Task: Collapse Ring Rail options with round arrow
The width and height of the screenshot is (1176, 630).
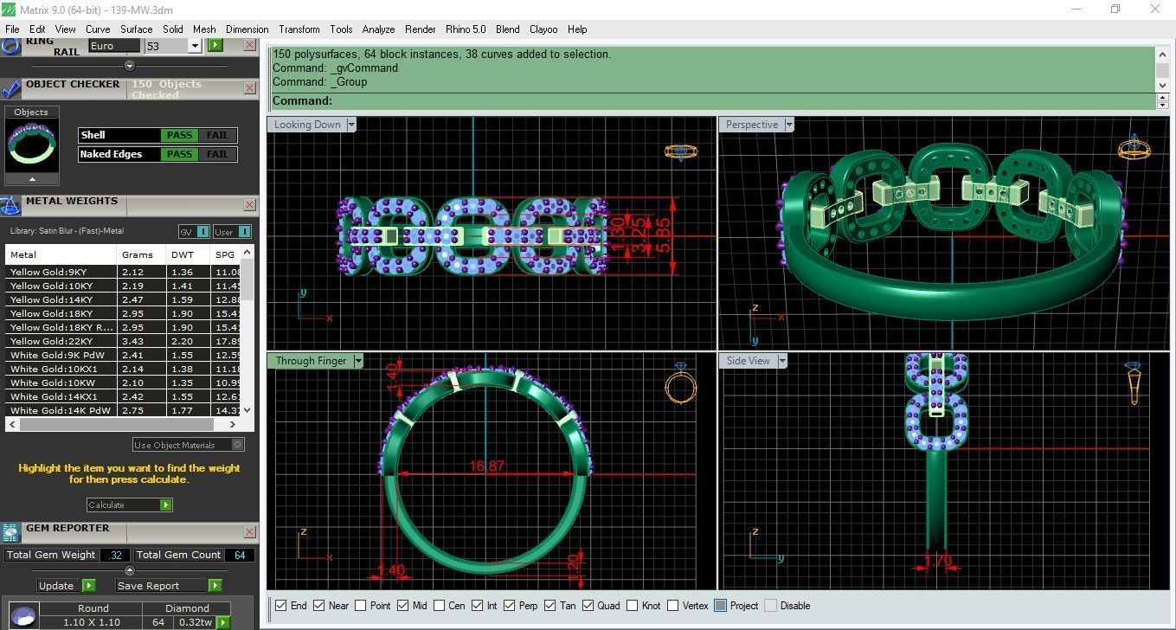Action: click(x=130, y=66)
